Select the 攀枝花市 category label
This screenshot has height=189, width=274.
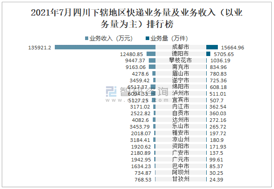[x=180, y=60]
